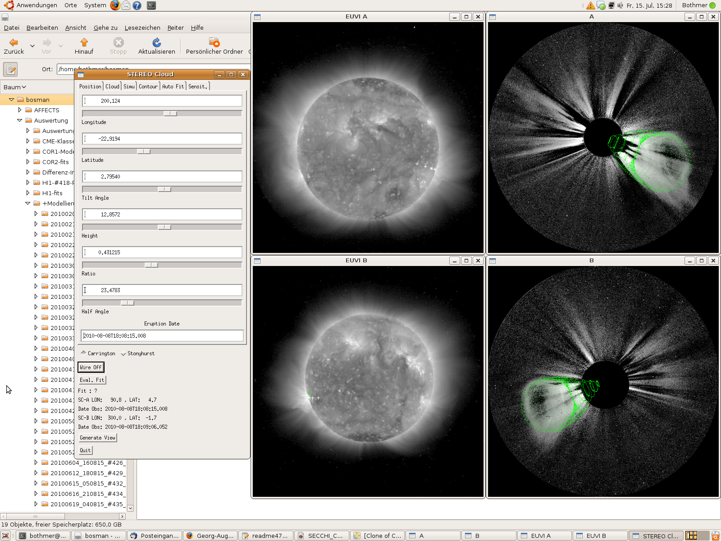Open the EUVI B window menu icon
The height and width of the screenshot is (541, 721).
[257, 261]
